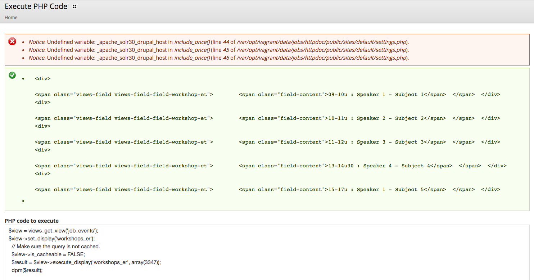Viewport: 534px width, 280px height.
Task: Click the red error stop icon
Action: (x=12, y=41)
